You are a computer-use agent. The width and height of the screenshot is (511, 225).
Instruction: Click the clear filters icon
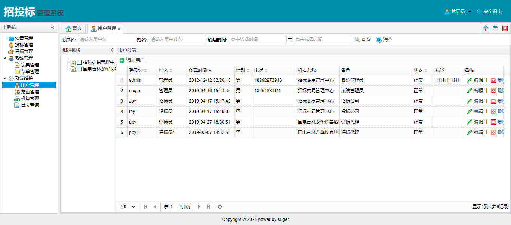click(x=379, y=40)
